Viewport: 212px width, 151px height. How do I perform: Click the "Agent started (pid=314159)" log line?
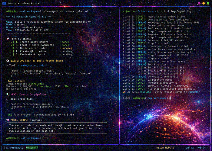[154, 17]
